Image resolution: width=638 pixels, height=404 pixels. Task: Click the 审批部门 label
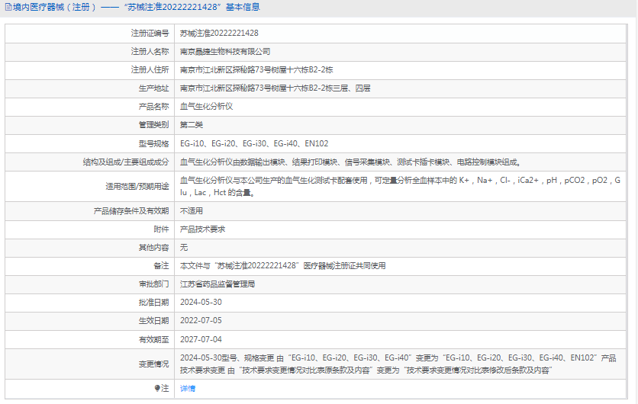(x=154, y=284)
